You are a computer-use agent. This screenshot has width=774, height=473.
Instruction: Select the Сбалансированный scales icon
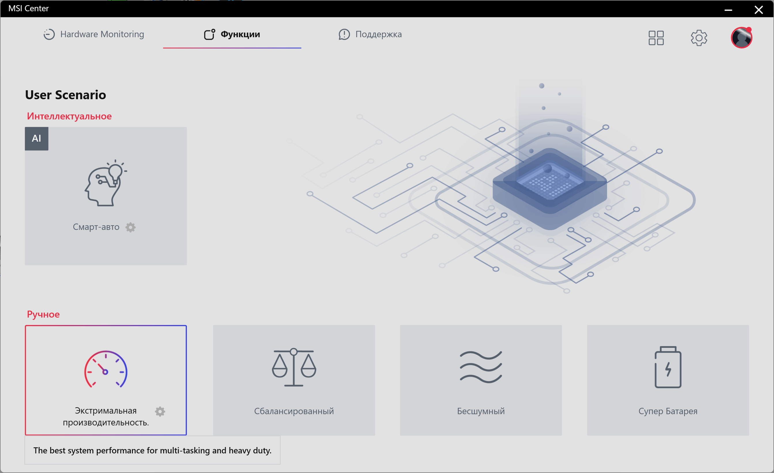tap(294, 367)
